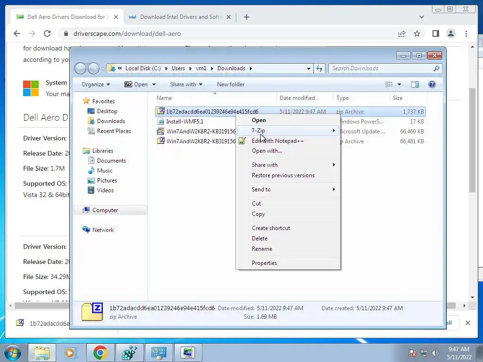Click the Action Center flag in tray
Screen dimensions: 483x362
[x=412, y=353]
